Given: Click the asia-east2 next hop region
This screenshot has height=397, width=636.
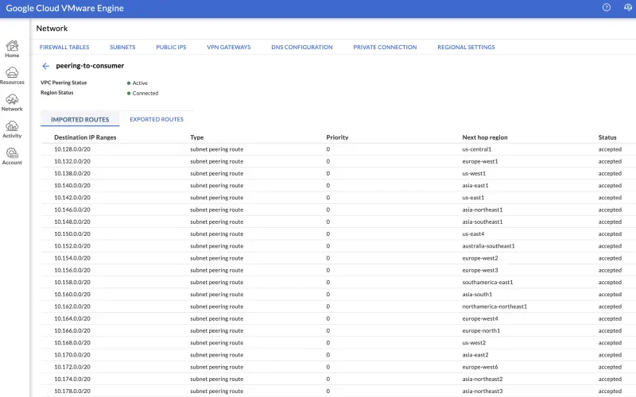Looking at the screenshot, I should click(x=475, y=355).
